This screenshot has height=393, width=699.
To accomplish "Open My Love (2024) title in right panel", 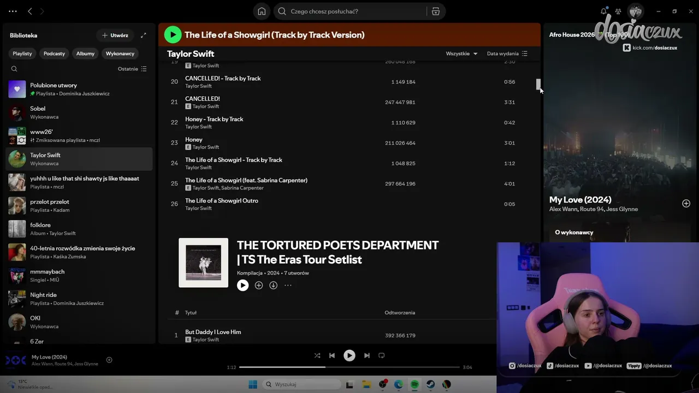I will coord(580,200).
